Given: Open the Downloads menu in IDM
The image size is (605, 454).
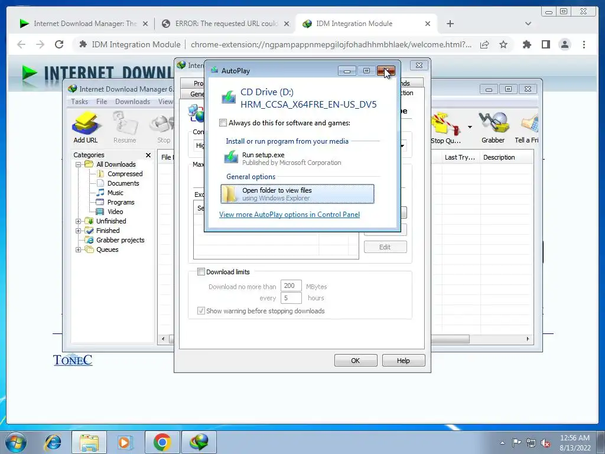Looking at the screenshot, I should click(x=132, y=102).
